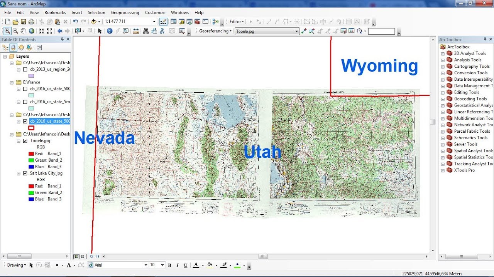Open the Find binoculars tool
The height and width of the screenshot is (277, 494).
tap(146, 31)
